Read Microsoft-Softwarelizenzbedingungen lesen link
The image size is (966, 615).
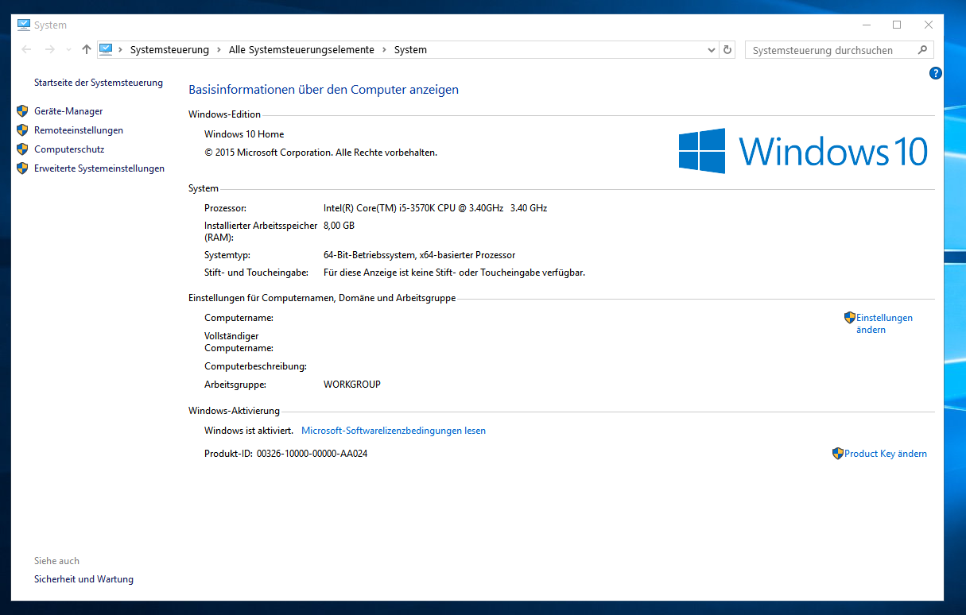394,431
